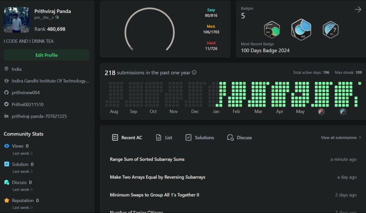
Task: Click the Rank 480,698 text
Action: click(50, 29)
